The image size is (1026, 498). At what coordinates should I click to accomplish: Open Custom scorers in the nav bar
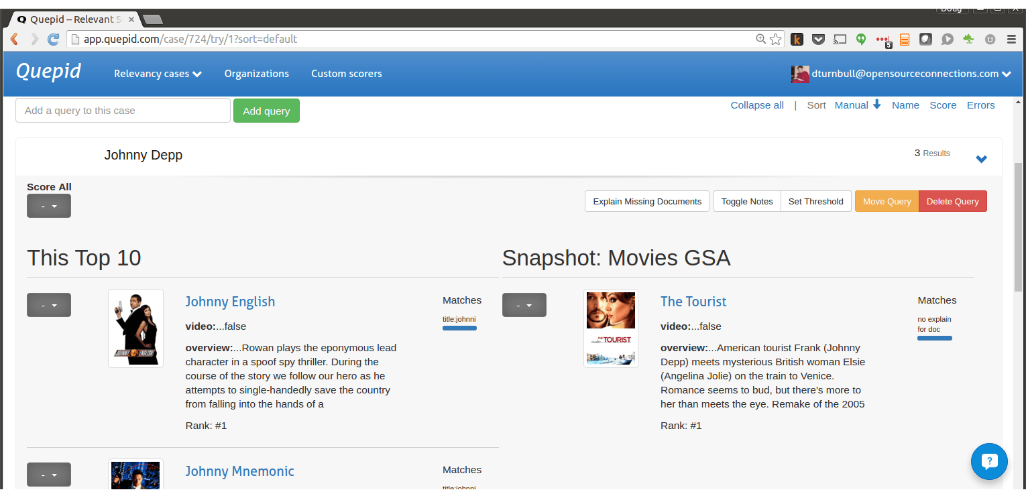point(347,74)
